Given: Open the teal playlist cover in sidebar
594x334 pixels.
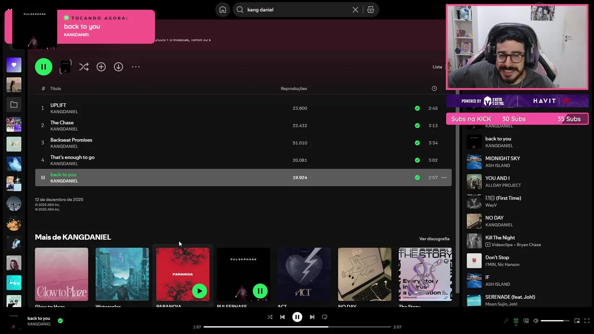Looking at the screenshot, I should tap(14, 283).
